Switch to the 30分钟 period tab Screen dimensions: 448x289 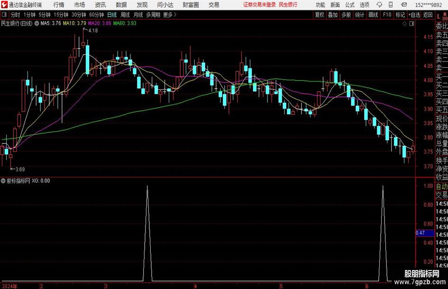79,15
